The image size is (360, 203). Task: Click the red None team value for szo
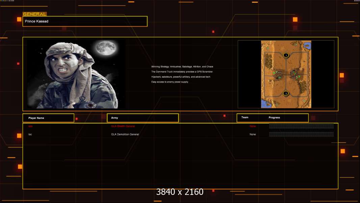(x=253, y=126)
